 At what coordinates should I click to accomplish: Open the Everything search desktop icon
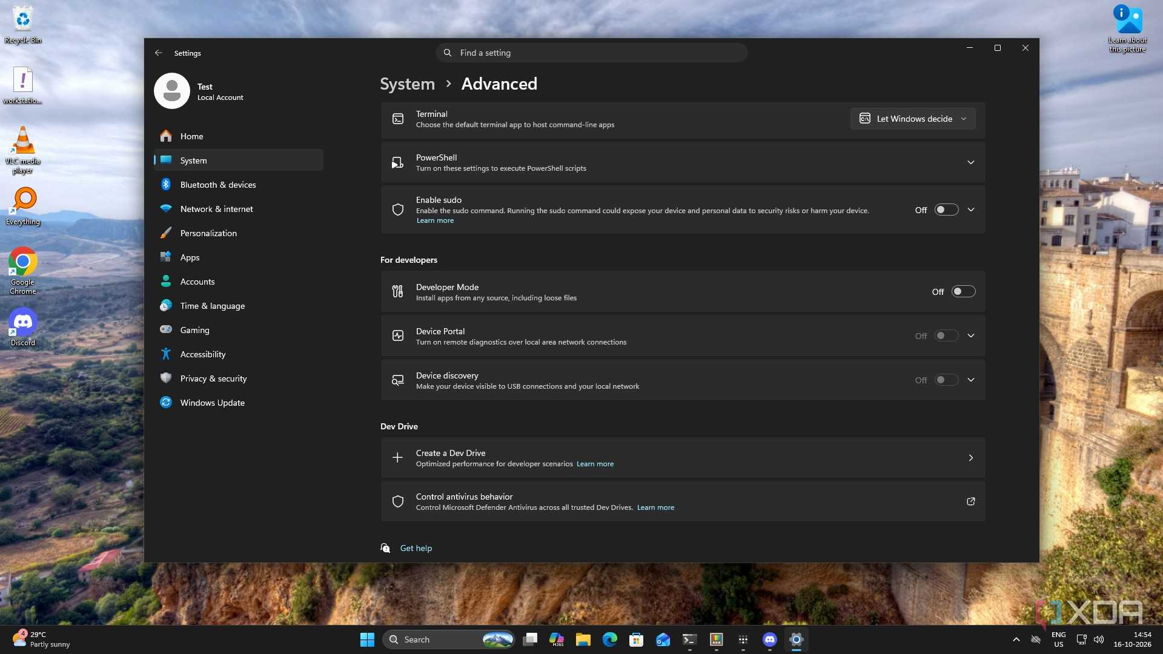point(23,206)
